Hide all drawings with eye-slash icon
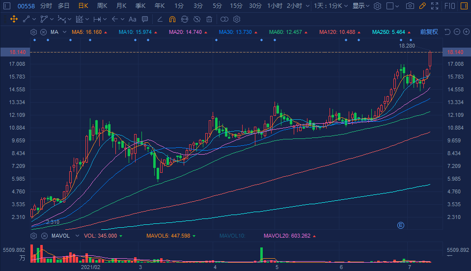The height and width of the screenshot is (271, 471). point(196,19)
